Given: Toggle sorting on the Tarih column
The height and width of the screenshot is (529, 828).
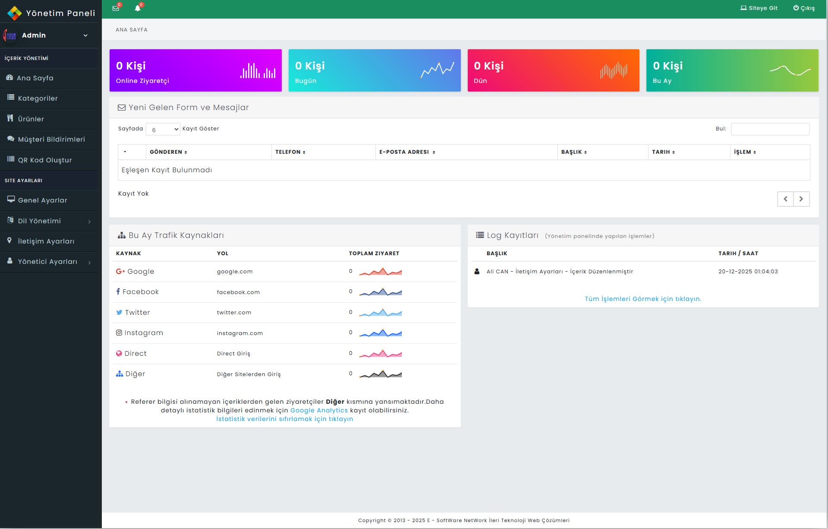Looking at the screenshot, I should pos(663,152).
